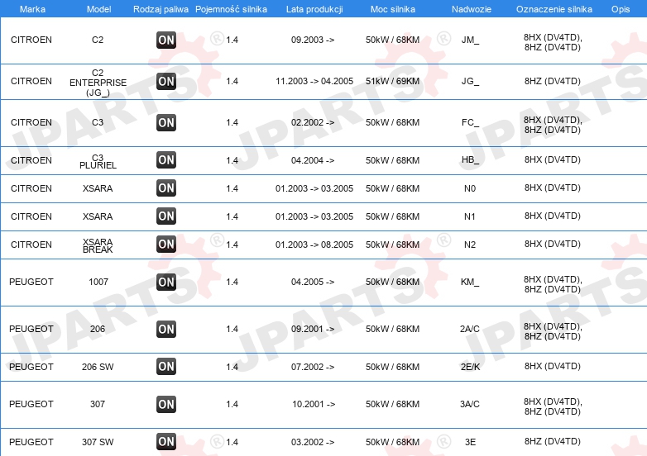Click production date 02.2002 ->
647x456 pixels.
(313, 122)
